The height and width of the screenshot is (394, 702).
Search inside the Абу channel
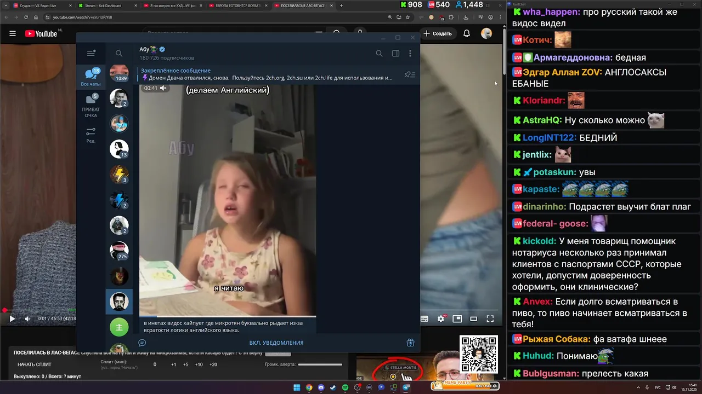point(379,54)
